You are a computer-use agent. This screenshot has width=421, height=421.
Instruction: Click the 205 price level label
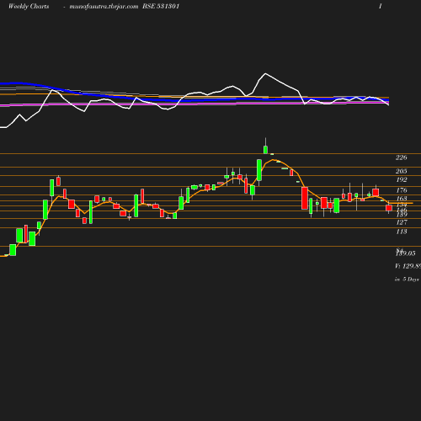pos(402,171)
